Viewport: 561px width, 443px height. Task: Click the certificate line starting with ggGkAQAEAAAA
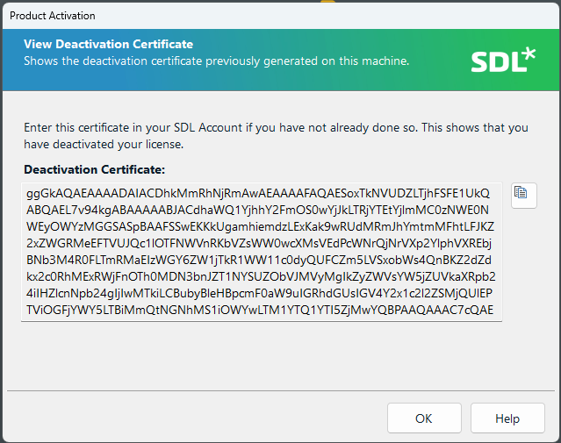260,193
